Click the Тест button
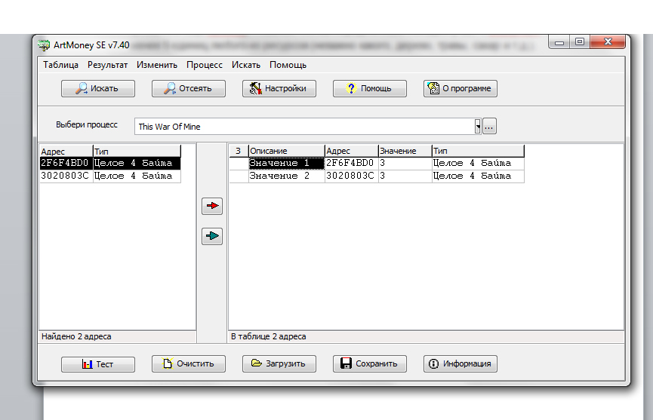This screenshot has height=420, width=653. pyautogui.click(x=98, y=364)
